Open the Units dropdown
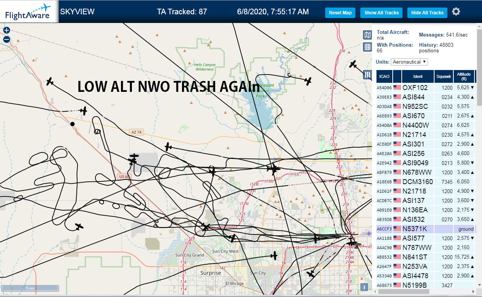Viewport: 482px width, 297px height. pos(409,62)
